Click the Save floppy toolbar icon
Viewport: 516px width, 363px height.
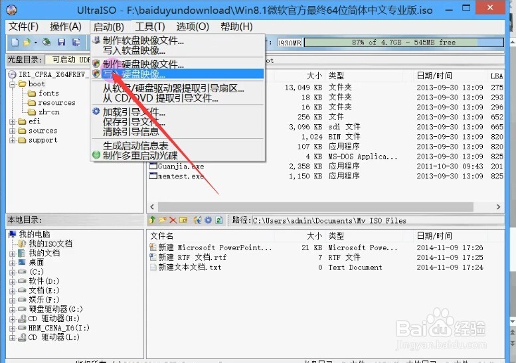[x=62, y=42]
